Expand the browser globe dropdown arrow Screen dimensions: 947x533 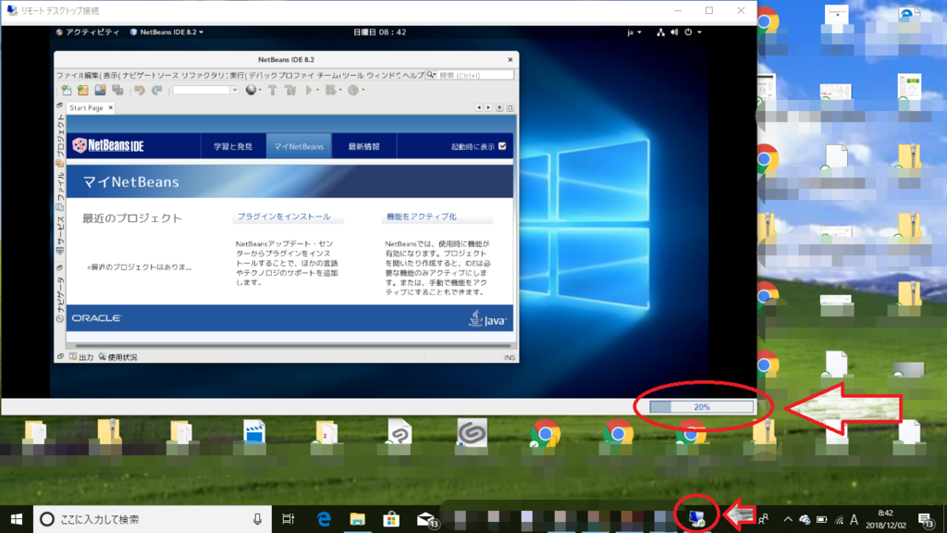pos(260,90)
